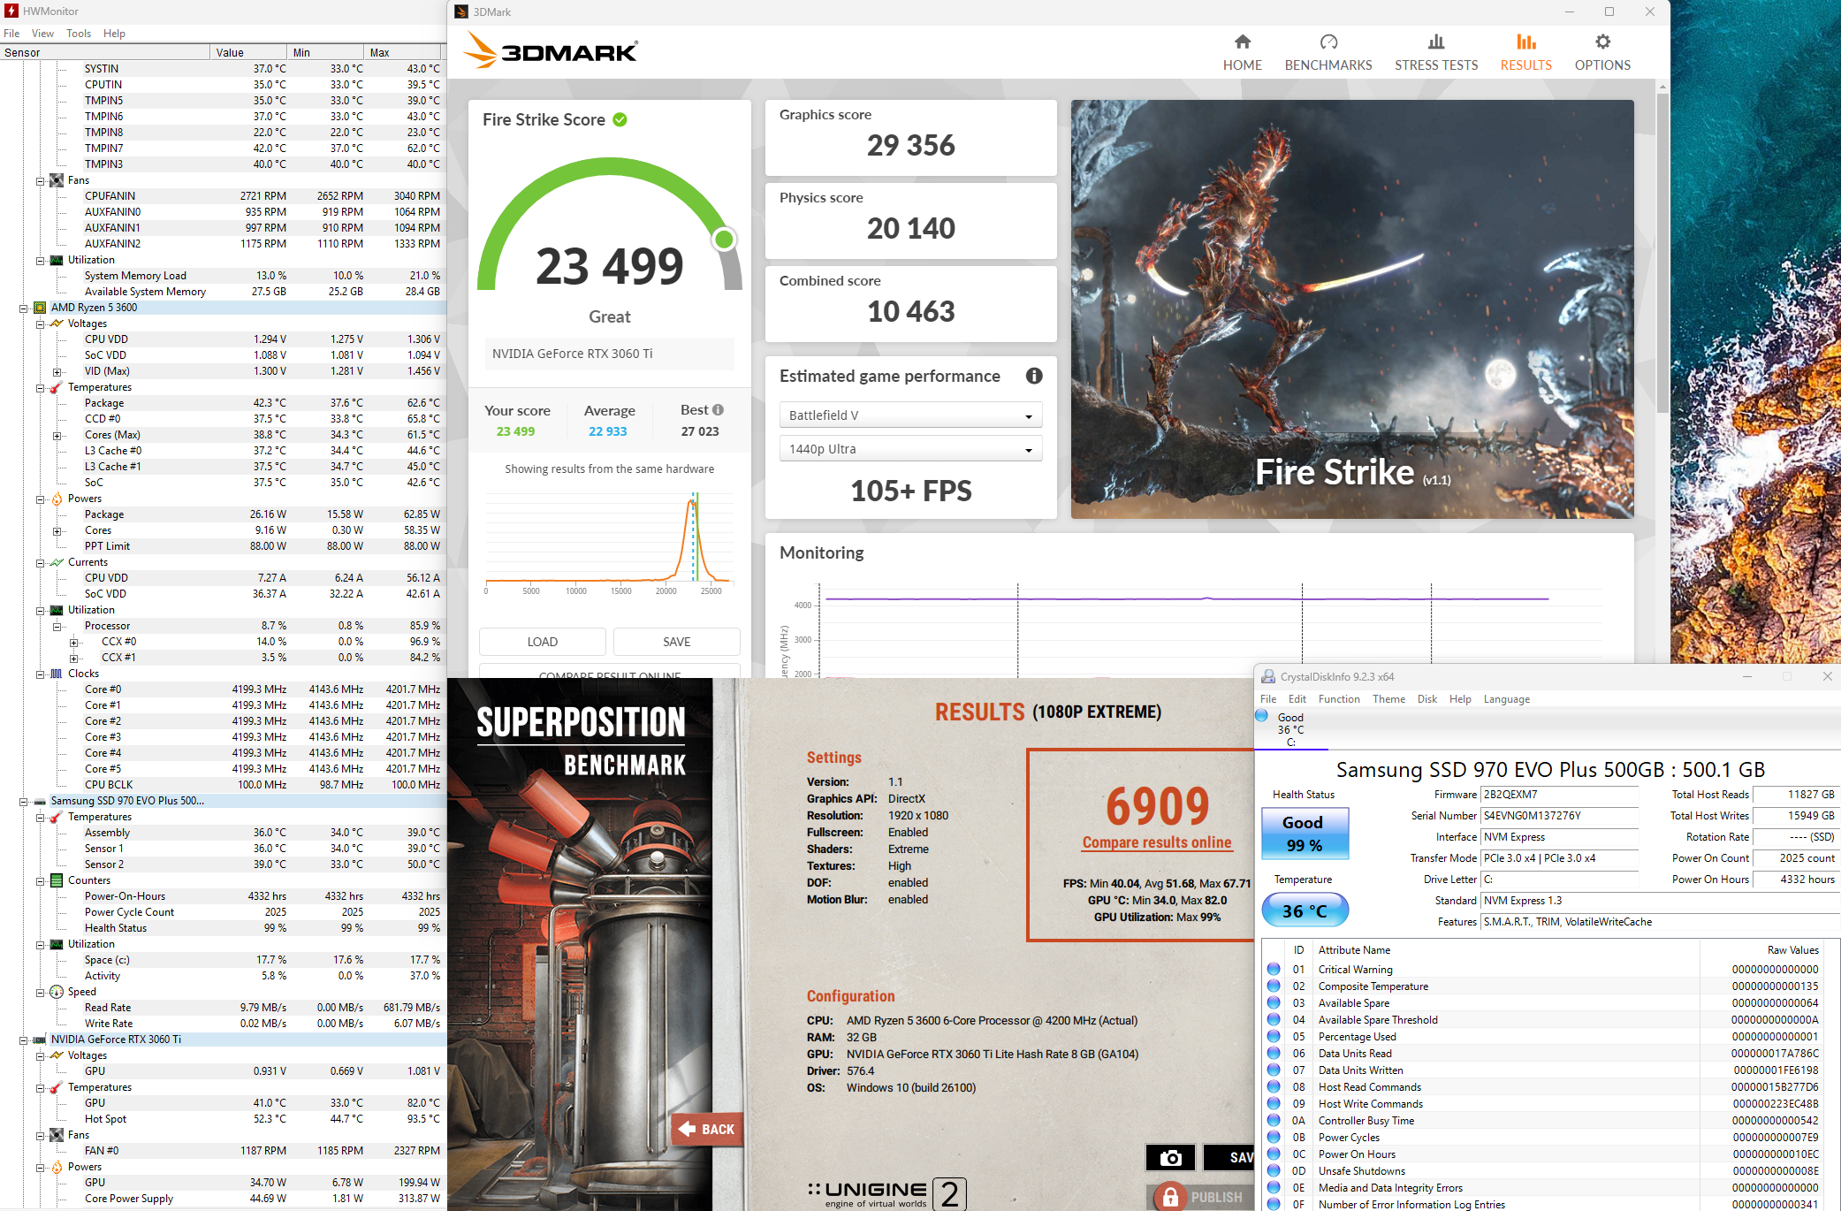
Task: Click the status dot for Critical Warning attribute
Action: pos(1273,969)
